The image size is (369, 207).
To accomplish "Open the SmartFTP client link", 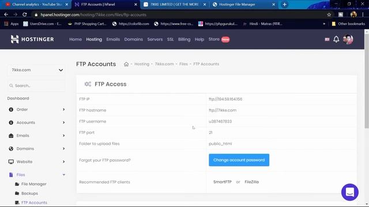I will coord(223,182).
